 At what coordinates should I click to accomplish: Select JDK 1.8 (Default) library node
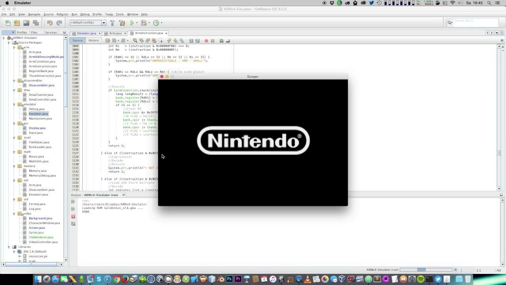(x=35, y=251)
